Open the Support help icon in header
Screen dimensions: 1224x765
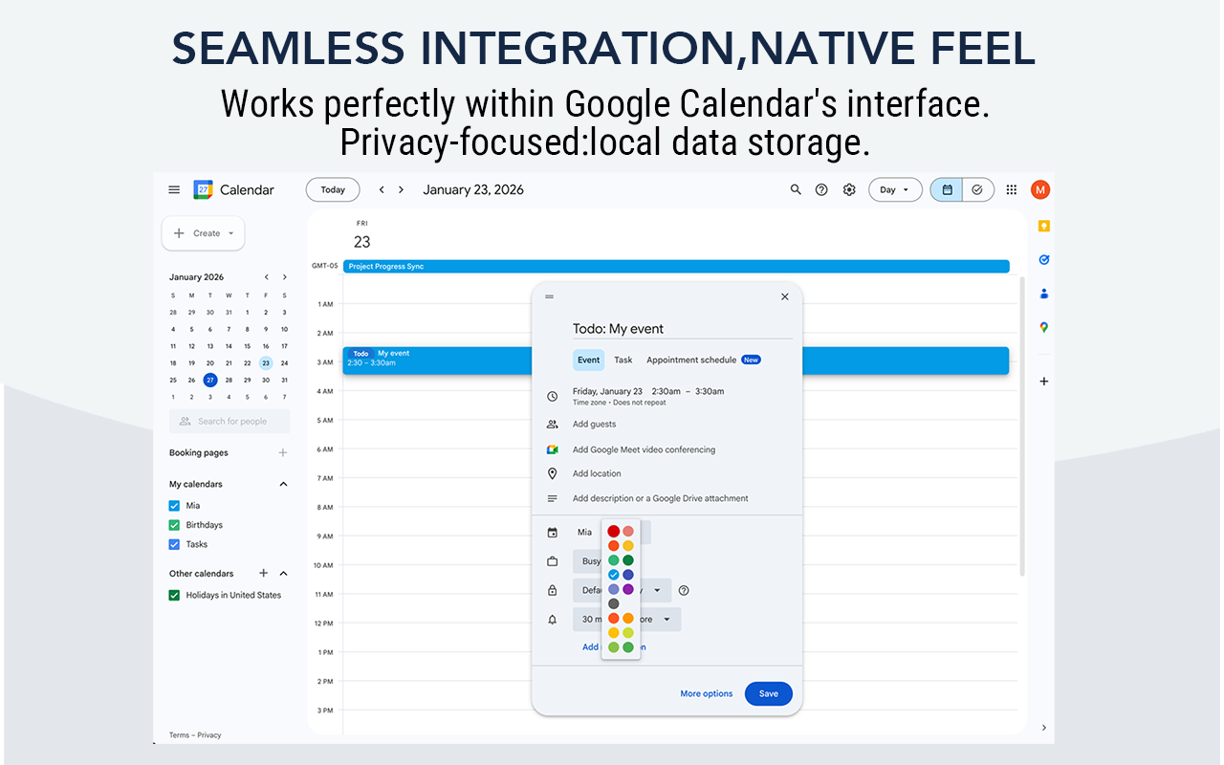[x=821, y=189]
